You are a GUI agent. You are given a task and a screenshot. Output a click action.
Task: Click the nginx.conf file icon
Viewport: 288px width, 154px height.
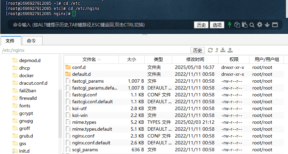coord(68,136)
